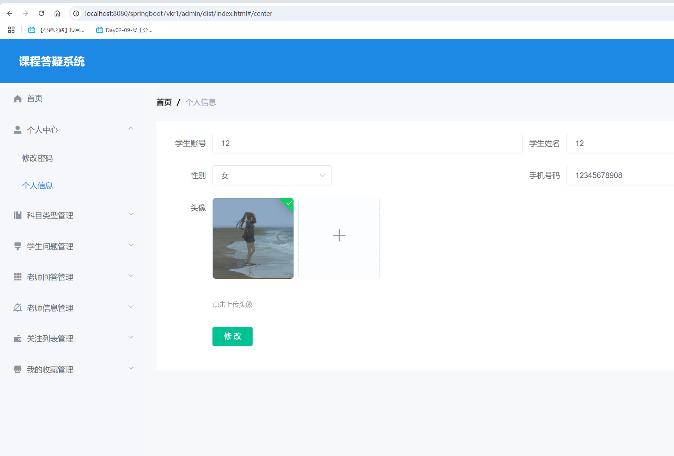The height and width of the screenshot is (456, 674).
Task: Open 首页 in the sidebar
Action: tap(35, 99)
